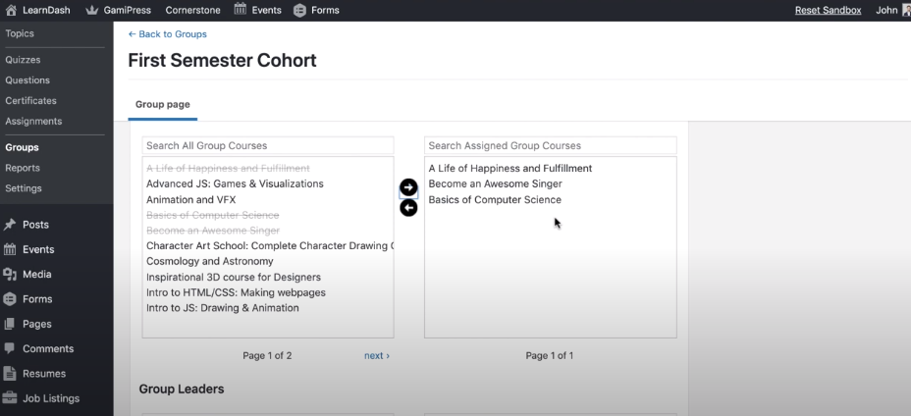Viewport: 911px width, 416px height.
Task: Switch to the Group page tab
Action: [x=162, y=104]
